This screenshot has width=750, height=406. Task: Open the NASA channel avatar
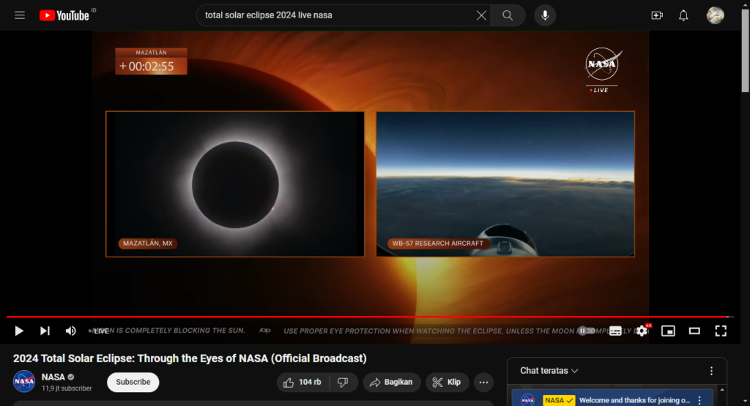(x=24, y=382)
